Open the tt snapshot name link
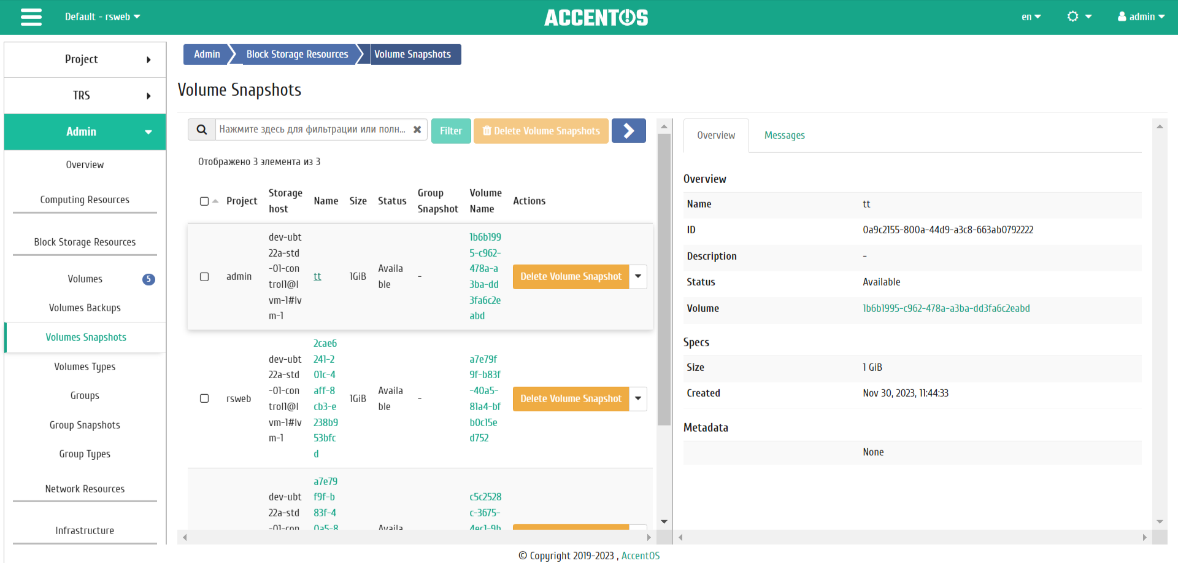Viewport: 1178px width, 563px height. click(x=317, y=277)
